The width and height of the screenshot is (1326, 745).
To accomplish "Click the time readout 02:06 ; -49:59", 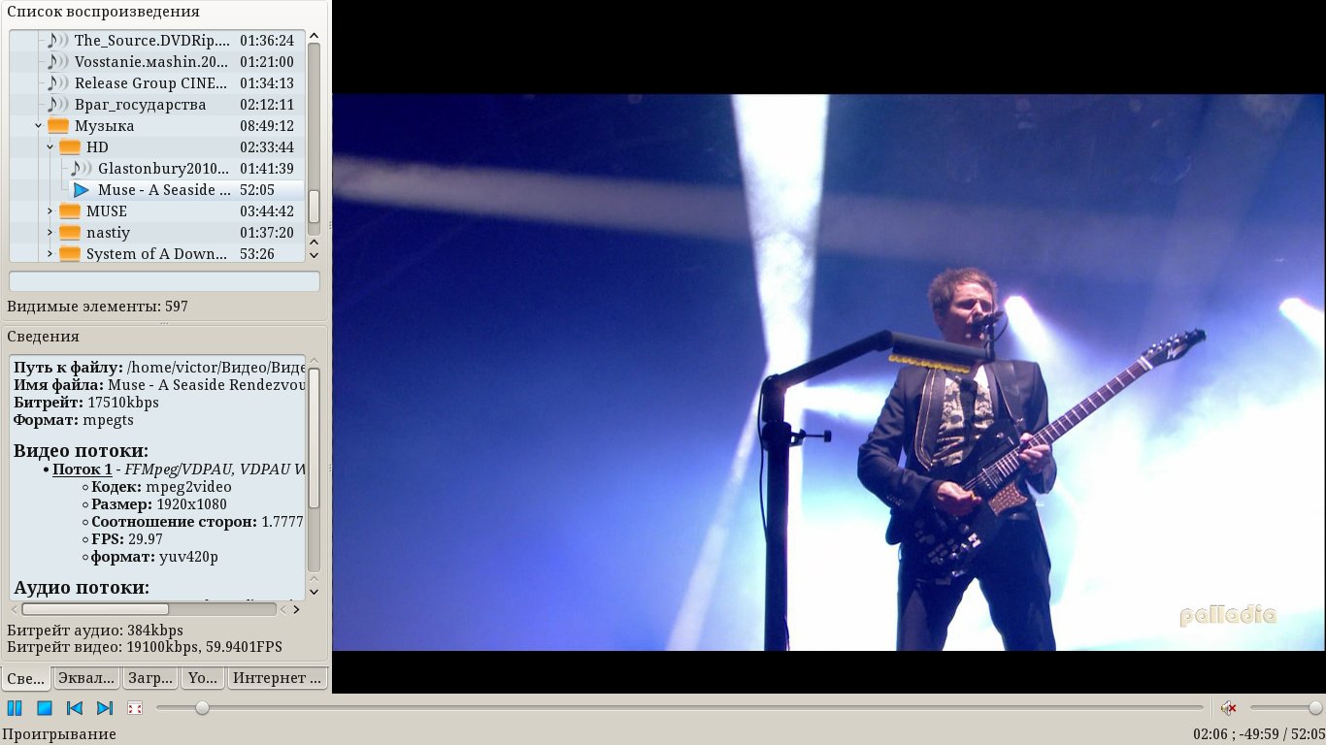I will pyautogui.click(x=1236, y=734).
